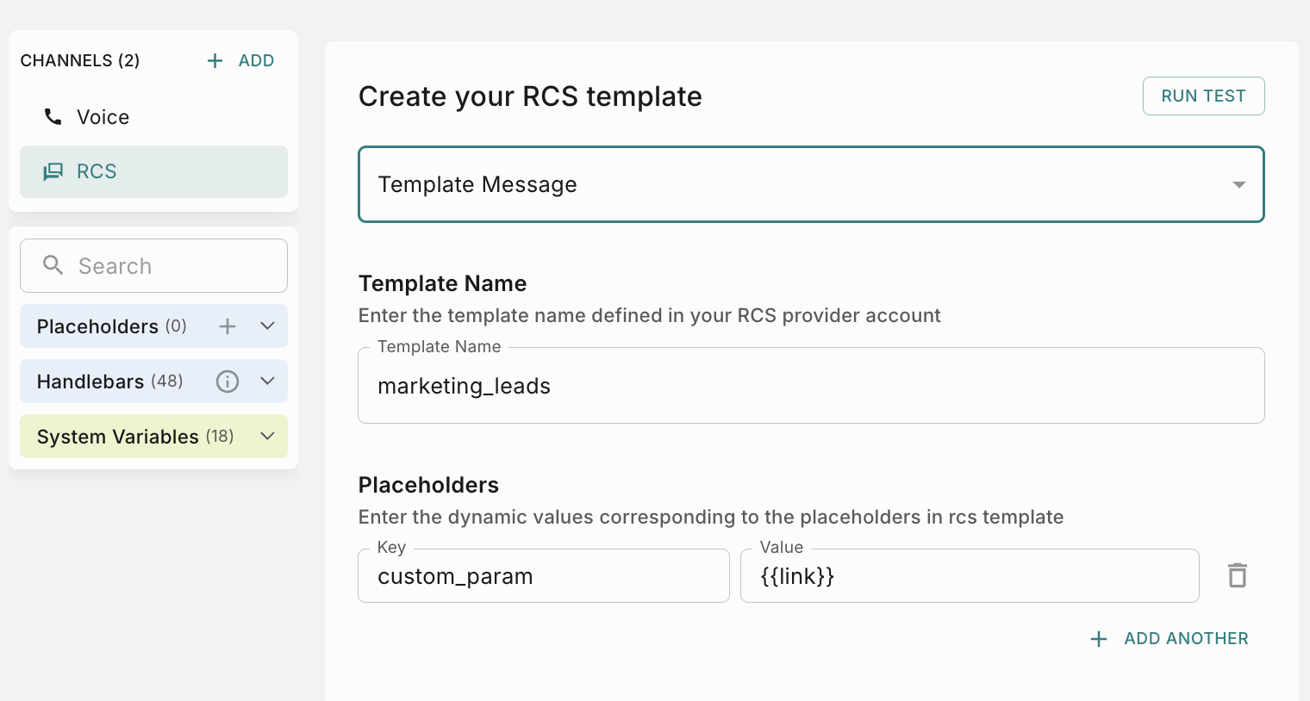Click ADD to create a channel
The width and height of the screenshot is (1310, 701).
point(256,61)
